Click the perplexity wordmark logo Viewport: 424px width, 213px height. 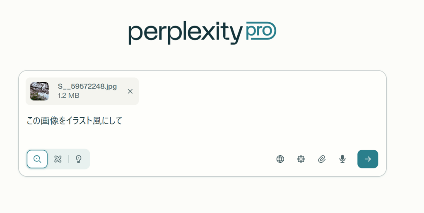point(185,33)
